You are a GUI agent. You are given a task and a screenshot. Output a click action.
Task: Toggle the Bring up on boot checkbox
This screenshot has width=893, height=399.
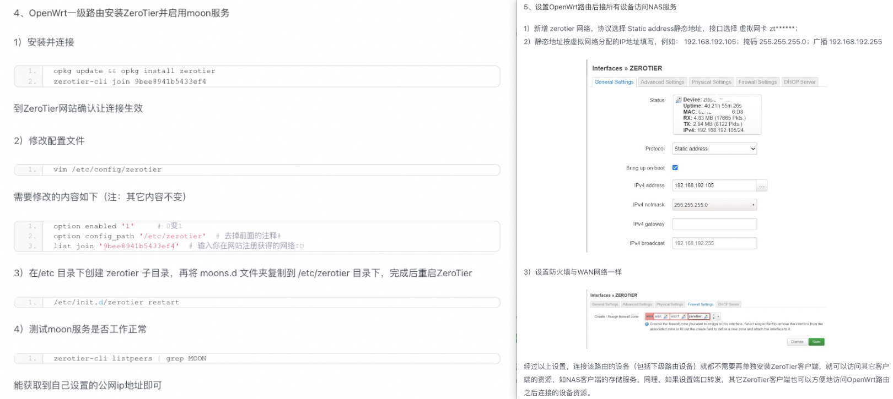[x=675, y=168]
